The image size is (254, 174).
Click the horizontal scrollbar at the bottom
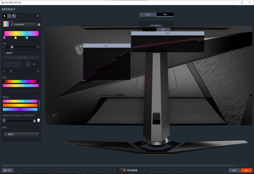pos(118,166)
